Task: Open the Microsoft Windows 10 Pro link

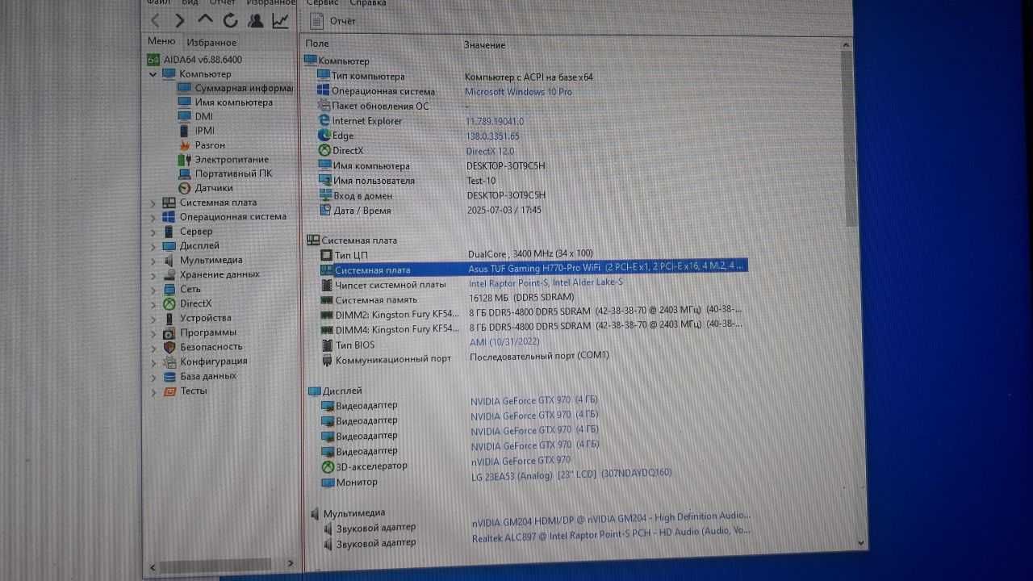Action: coord(518,92)
